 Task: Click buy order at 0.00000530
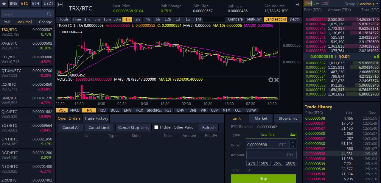tap(342, 94)
